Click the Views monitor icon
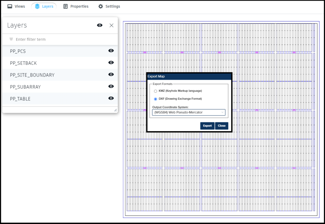Viewport: 325px width, 224px height. point(10,6)
